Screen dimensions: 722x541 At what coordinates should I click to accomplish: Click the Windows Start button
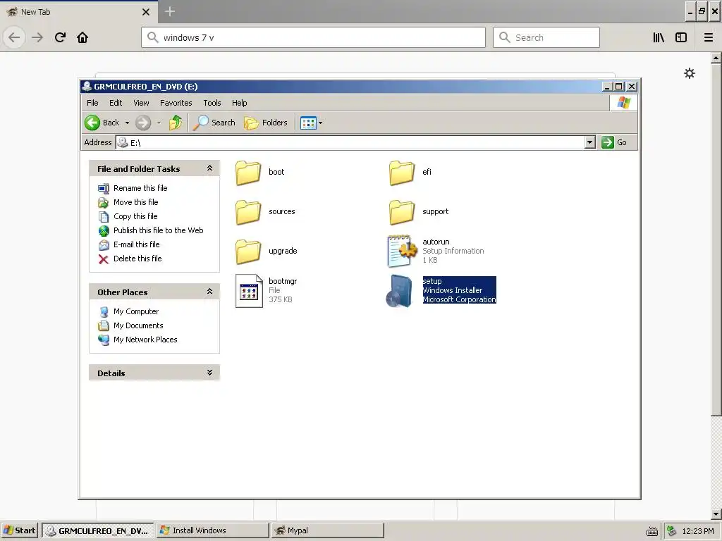(20, 530)
